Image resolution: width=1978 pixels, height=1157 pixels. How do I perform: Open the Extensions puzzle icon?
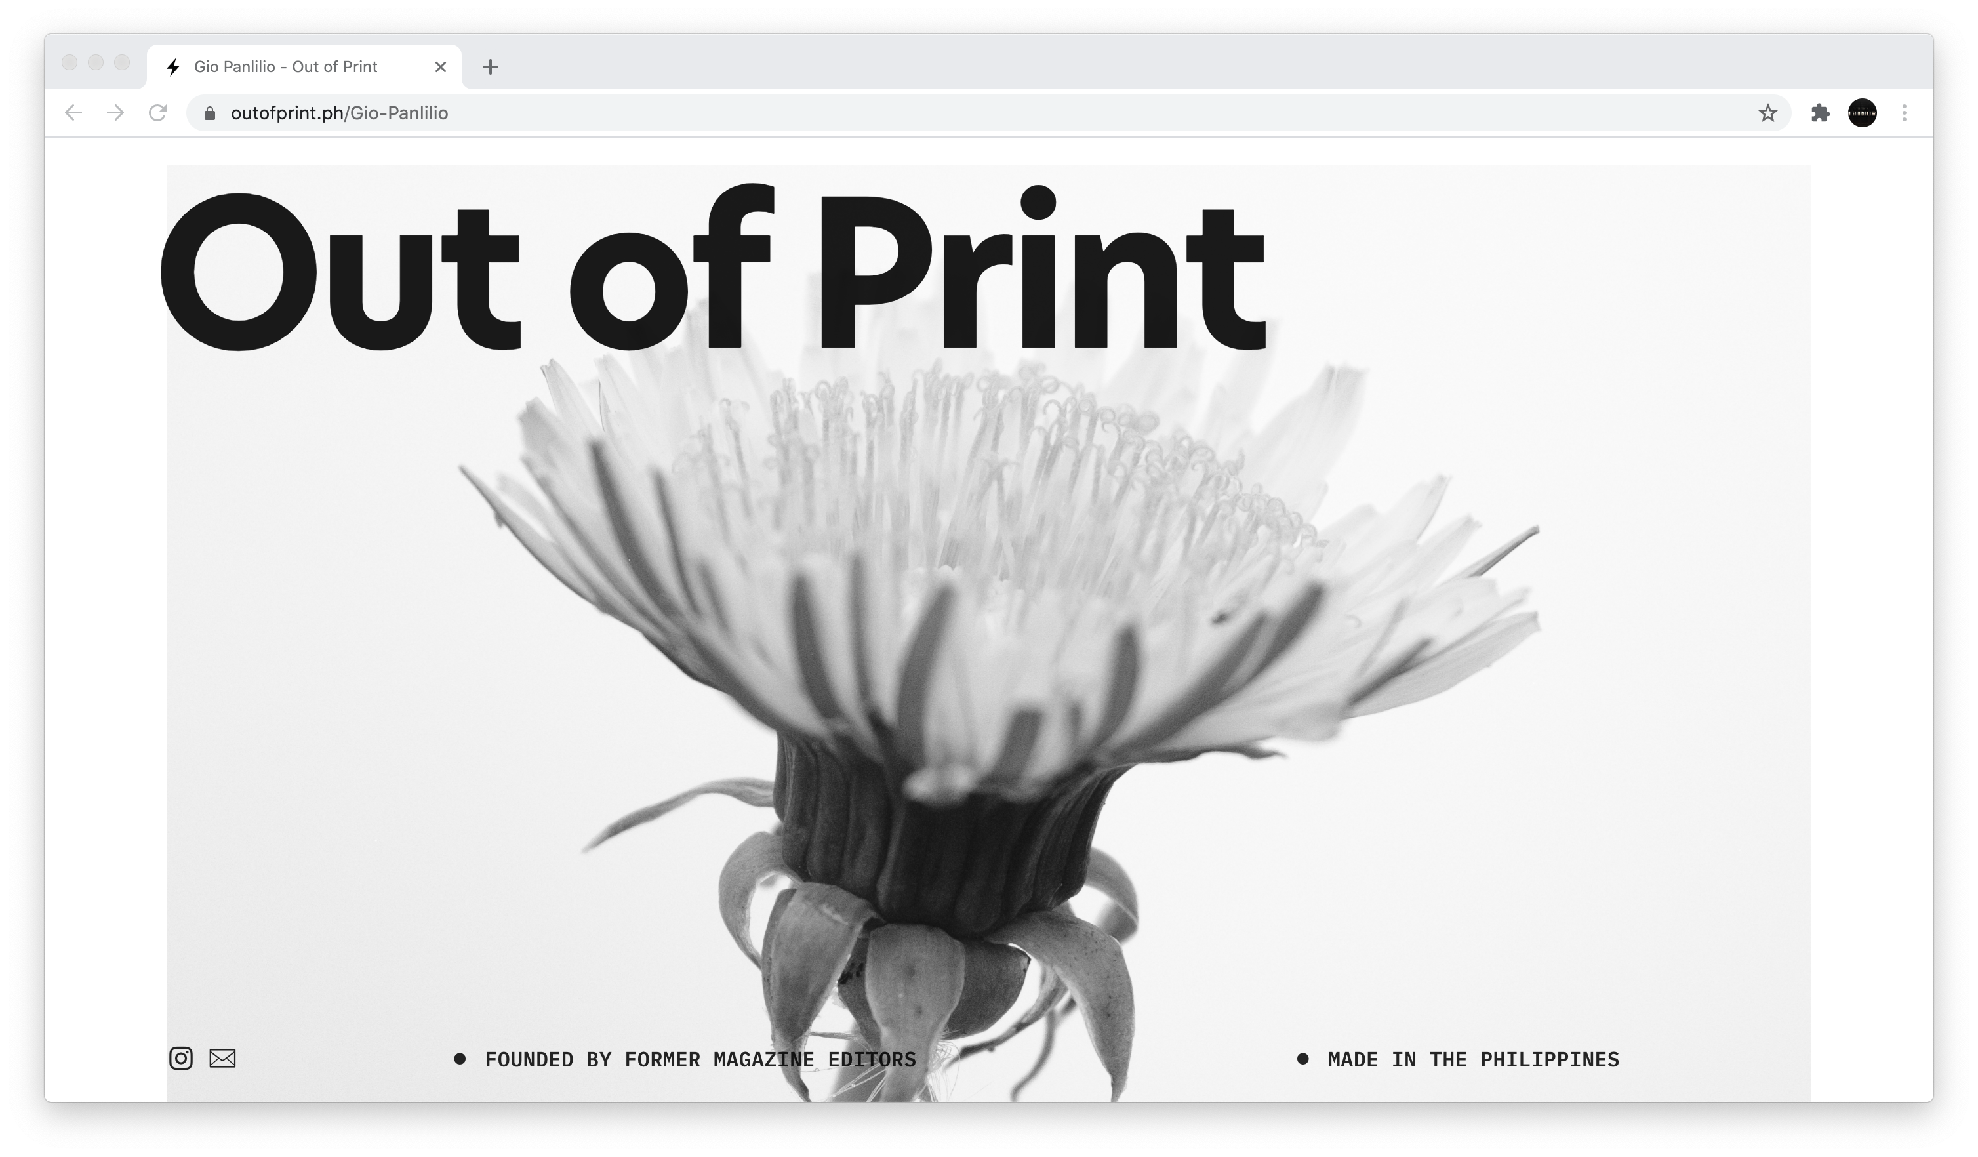(1820, 113)
